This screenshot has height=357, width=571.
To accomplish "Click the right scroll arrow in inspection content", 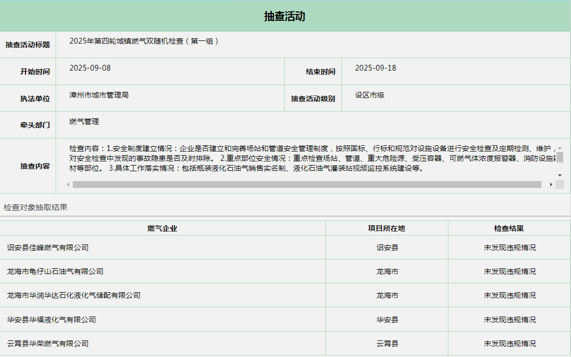I will 551,184.
